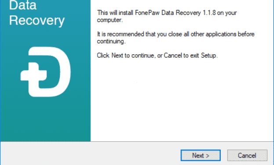Cancel the FonePaw setup wizard
The width and height of the screenshot is (274, 165).
click(247, 155)
